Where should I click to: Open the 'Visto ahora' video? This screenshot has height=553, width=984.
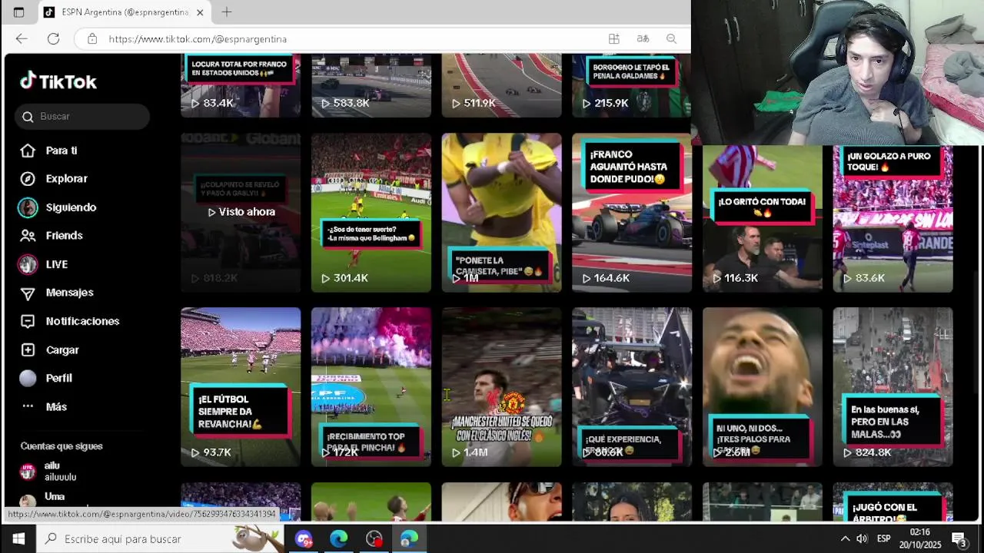(241, 213)
